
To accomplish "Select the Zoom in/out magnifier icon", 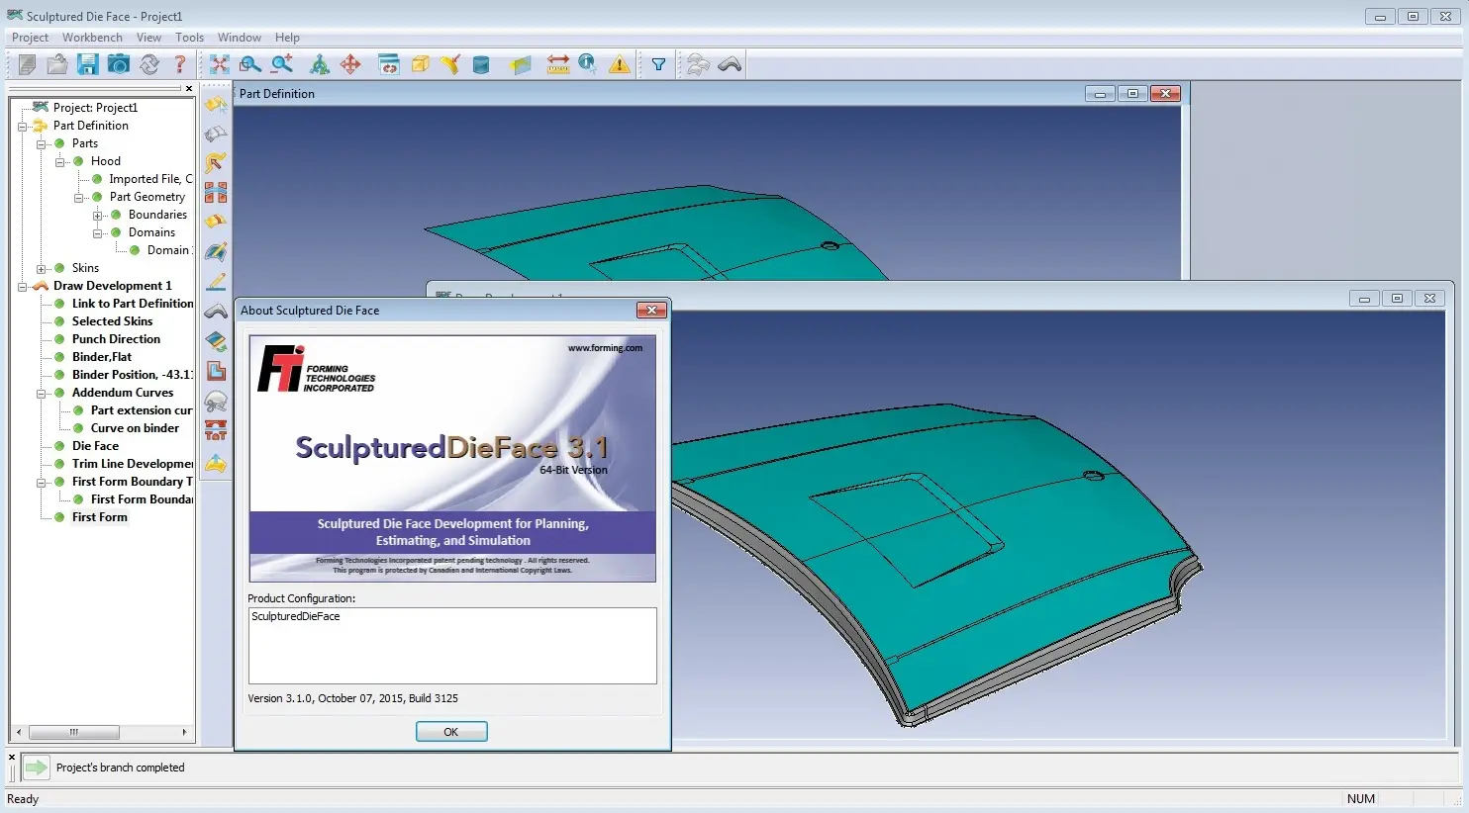I will pyautogui.click(x=282, y=64).
